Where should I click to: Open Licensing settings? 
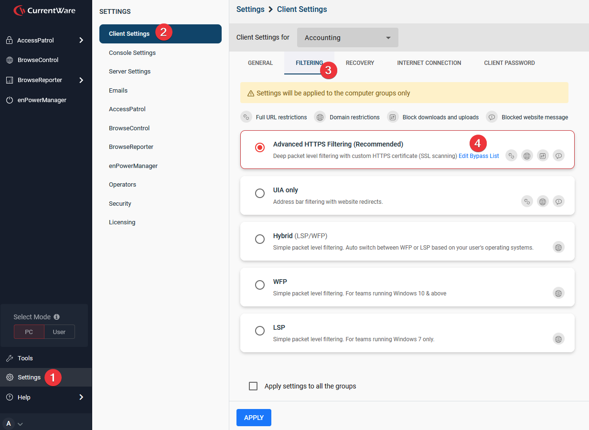pos(122,222)
